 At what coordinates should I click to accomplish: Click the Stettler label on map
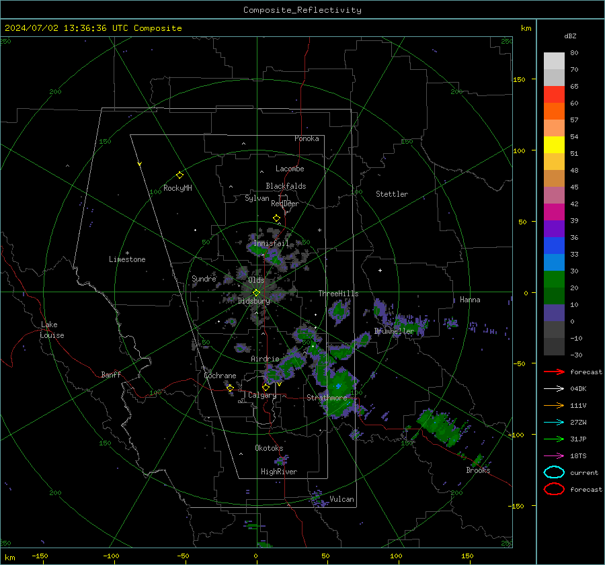(392, 194)
